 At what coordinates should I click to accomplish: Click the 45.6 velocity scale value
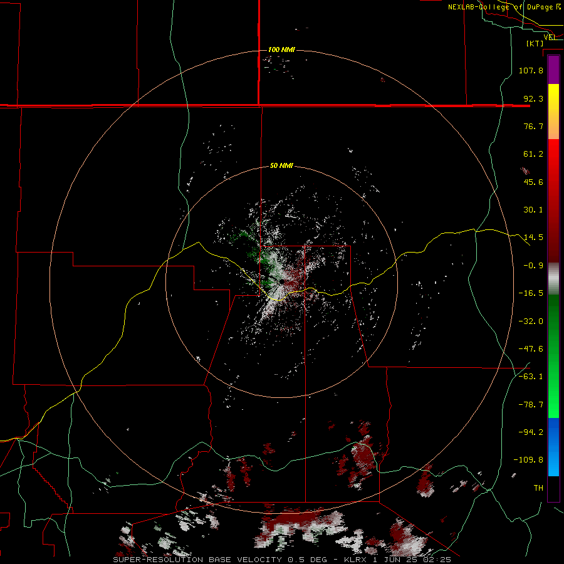click(x=533, y=182)
